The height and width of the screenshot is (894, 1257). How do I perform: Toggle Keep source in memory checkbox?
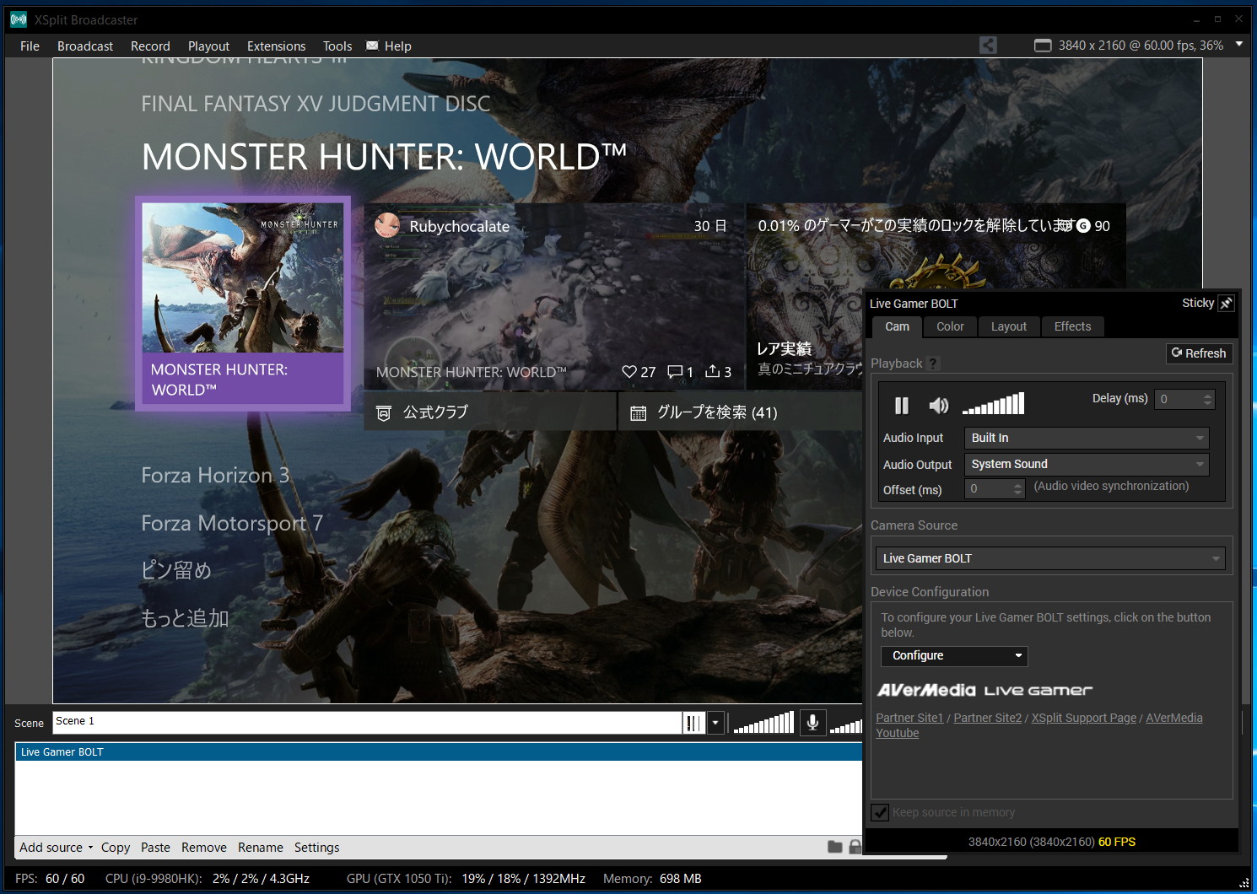(x=880, y=812)
